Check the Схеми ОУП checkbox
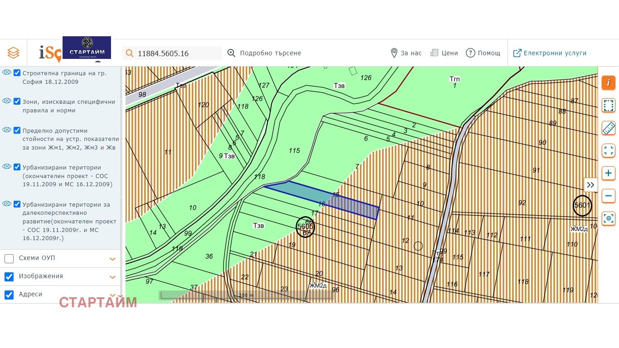619x348 pixels. (x=9, y=258)
